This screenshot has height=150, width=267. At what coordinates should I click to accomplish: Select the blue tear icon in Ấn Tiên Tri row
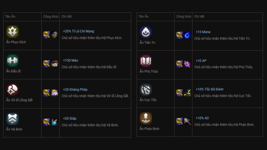pyautogui.click(x=187, y=35)
